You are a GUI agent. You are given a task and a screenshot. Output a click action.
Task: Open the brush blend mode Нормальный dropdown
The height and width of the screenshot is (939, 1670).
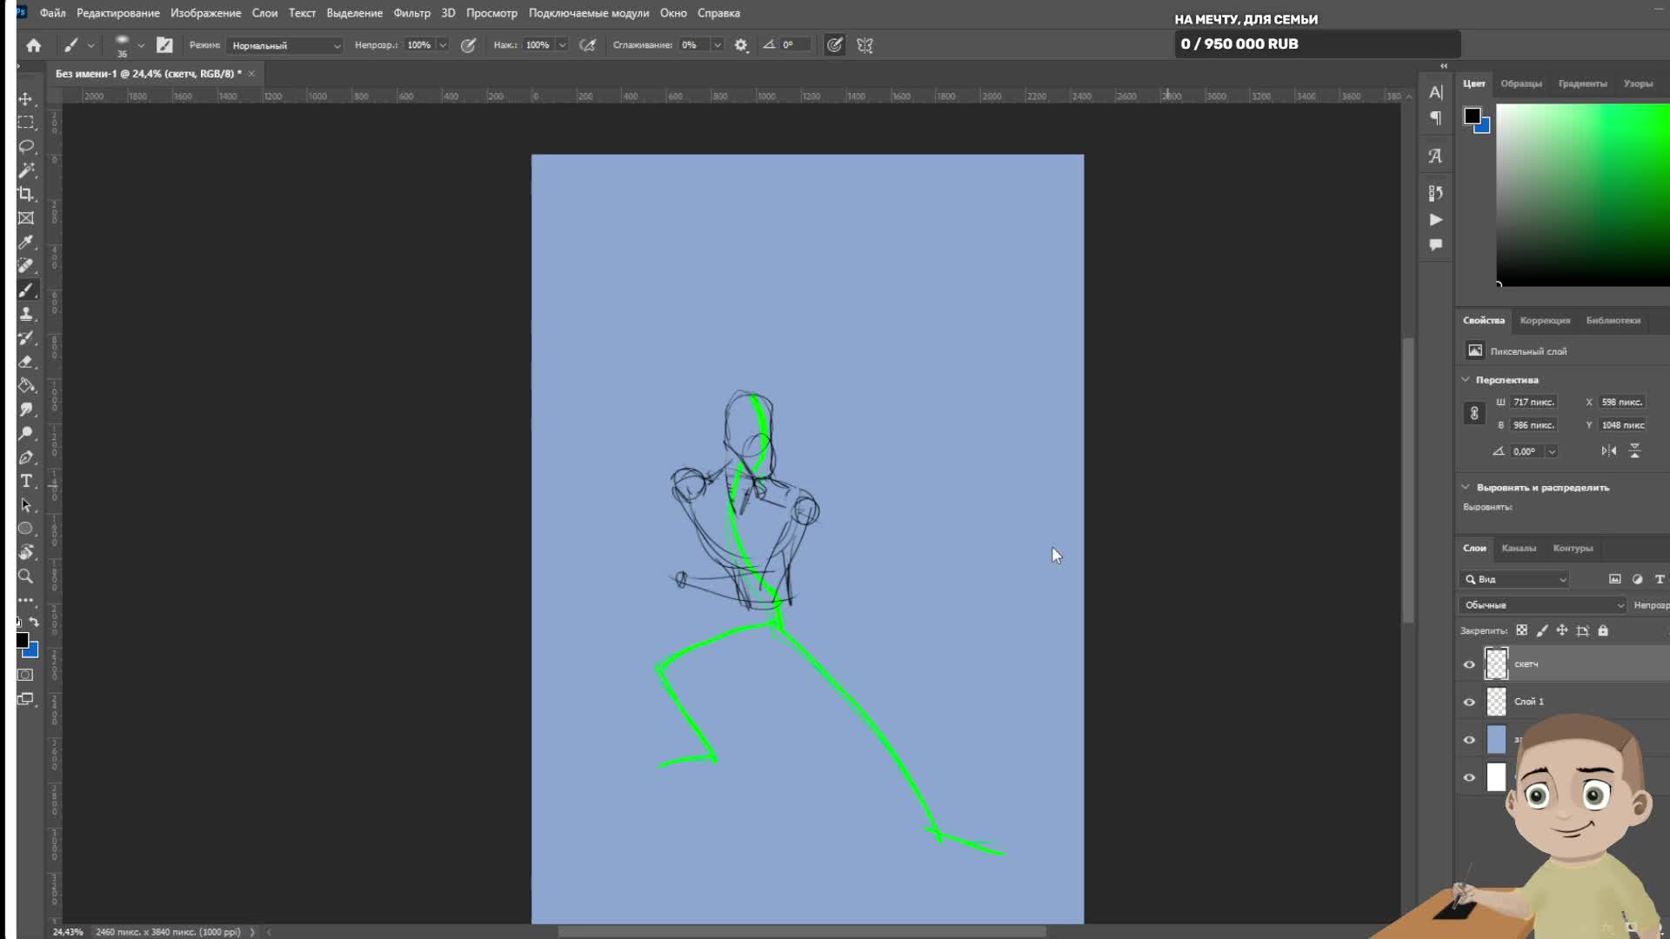point(284,45)
